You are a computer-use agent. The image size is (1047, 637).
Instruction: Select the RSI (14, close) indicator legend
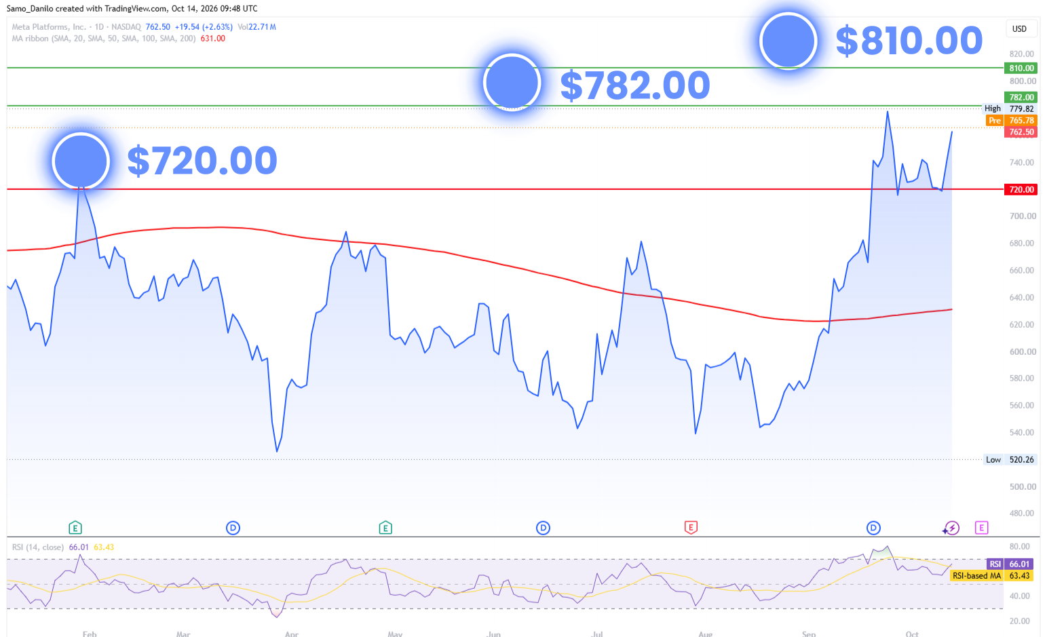coord(38,547)
